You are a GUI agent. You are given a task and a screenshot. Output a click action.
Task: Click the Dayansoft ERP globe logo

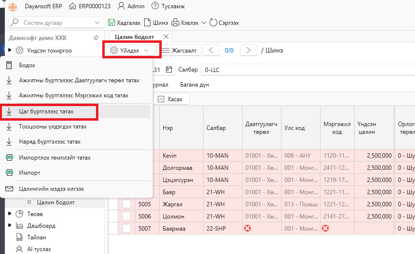pos(13,7)
